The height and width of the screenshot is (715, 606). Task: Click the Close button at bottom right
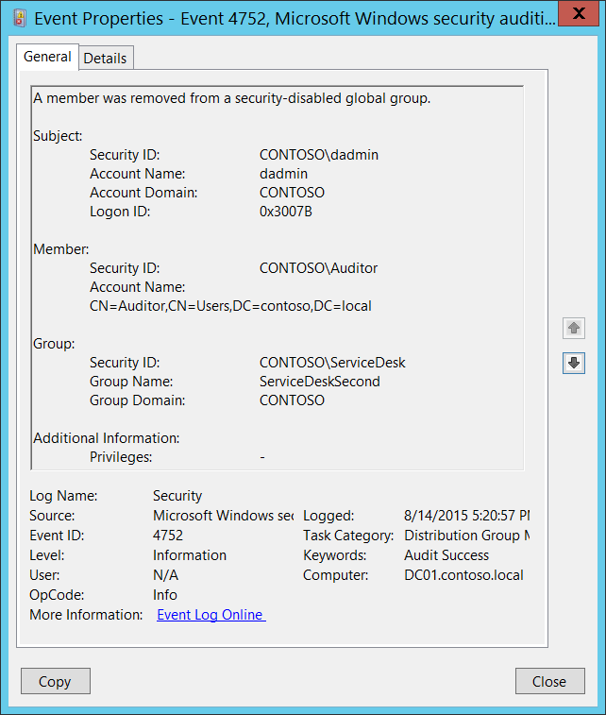[x=548, y=681]
